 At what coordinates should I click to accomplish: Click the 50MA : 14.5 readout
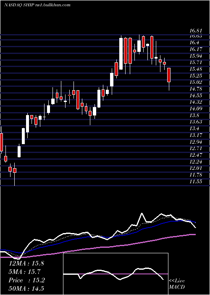[x=26, y=289]
